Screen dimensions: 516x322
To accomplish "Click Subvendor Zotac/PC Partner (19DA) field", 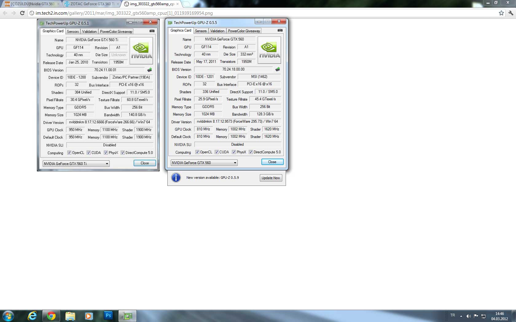I will (131, 77).
